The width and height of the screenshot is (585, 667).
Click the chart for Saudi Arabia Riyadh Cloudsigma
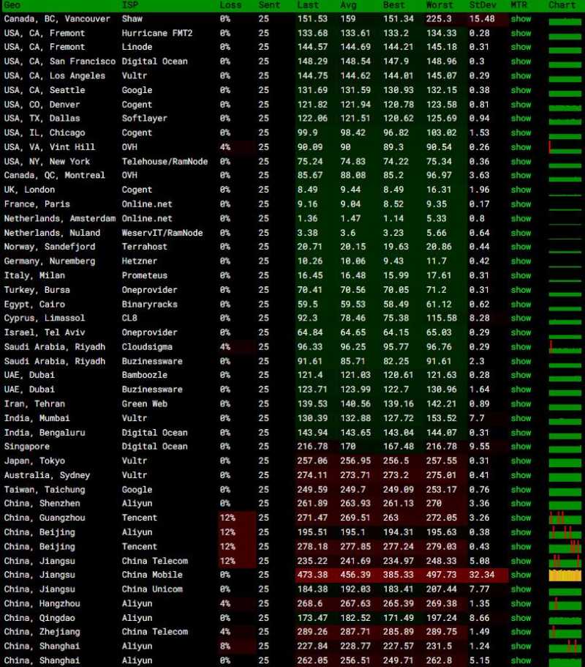click(x=565, y=347)
